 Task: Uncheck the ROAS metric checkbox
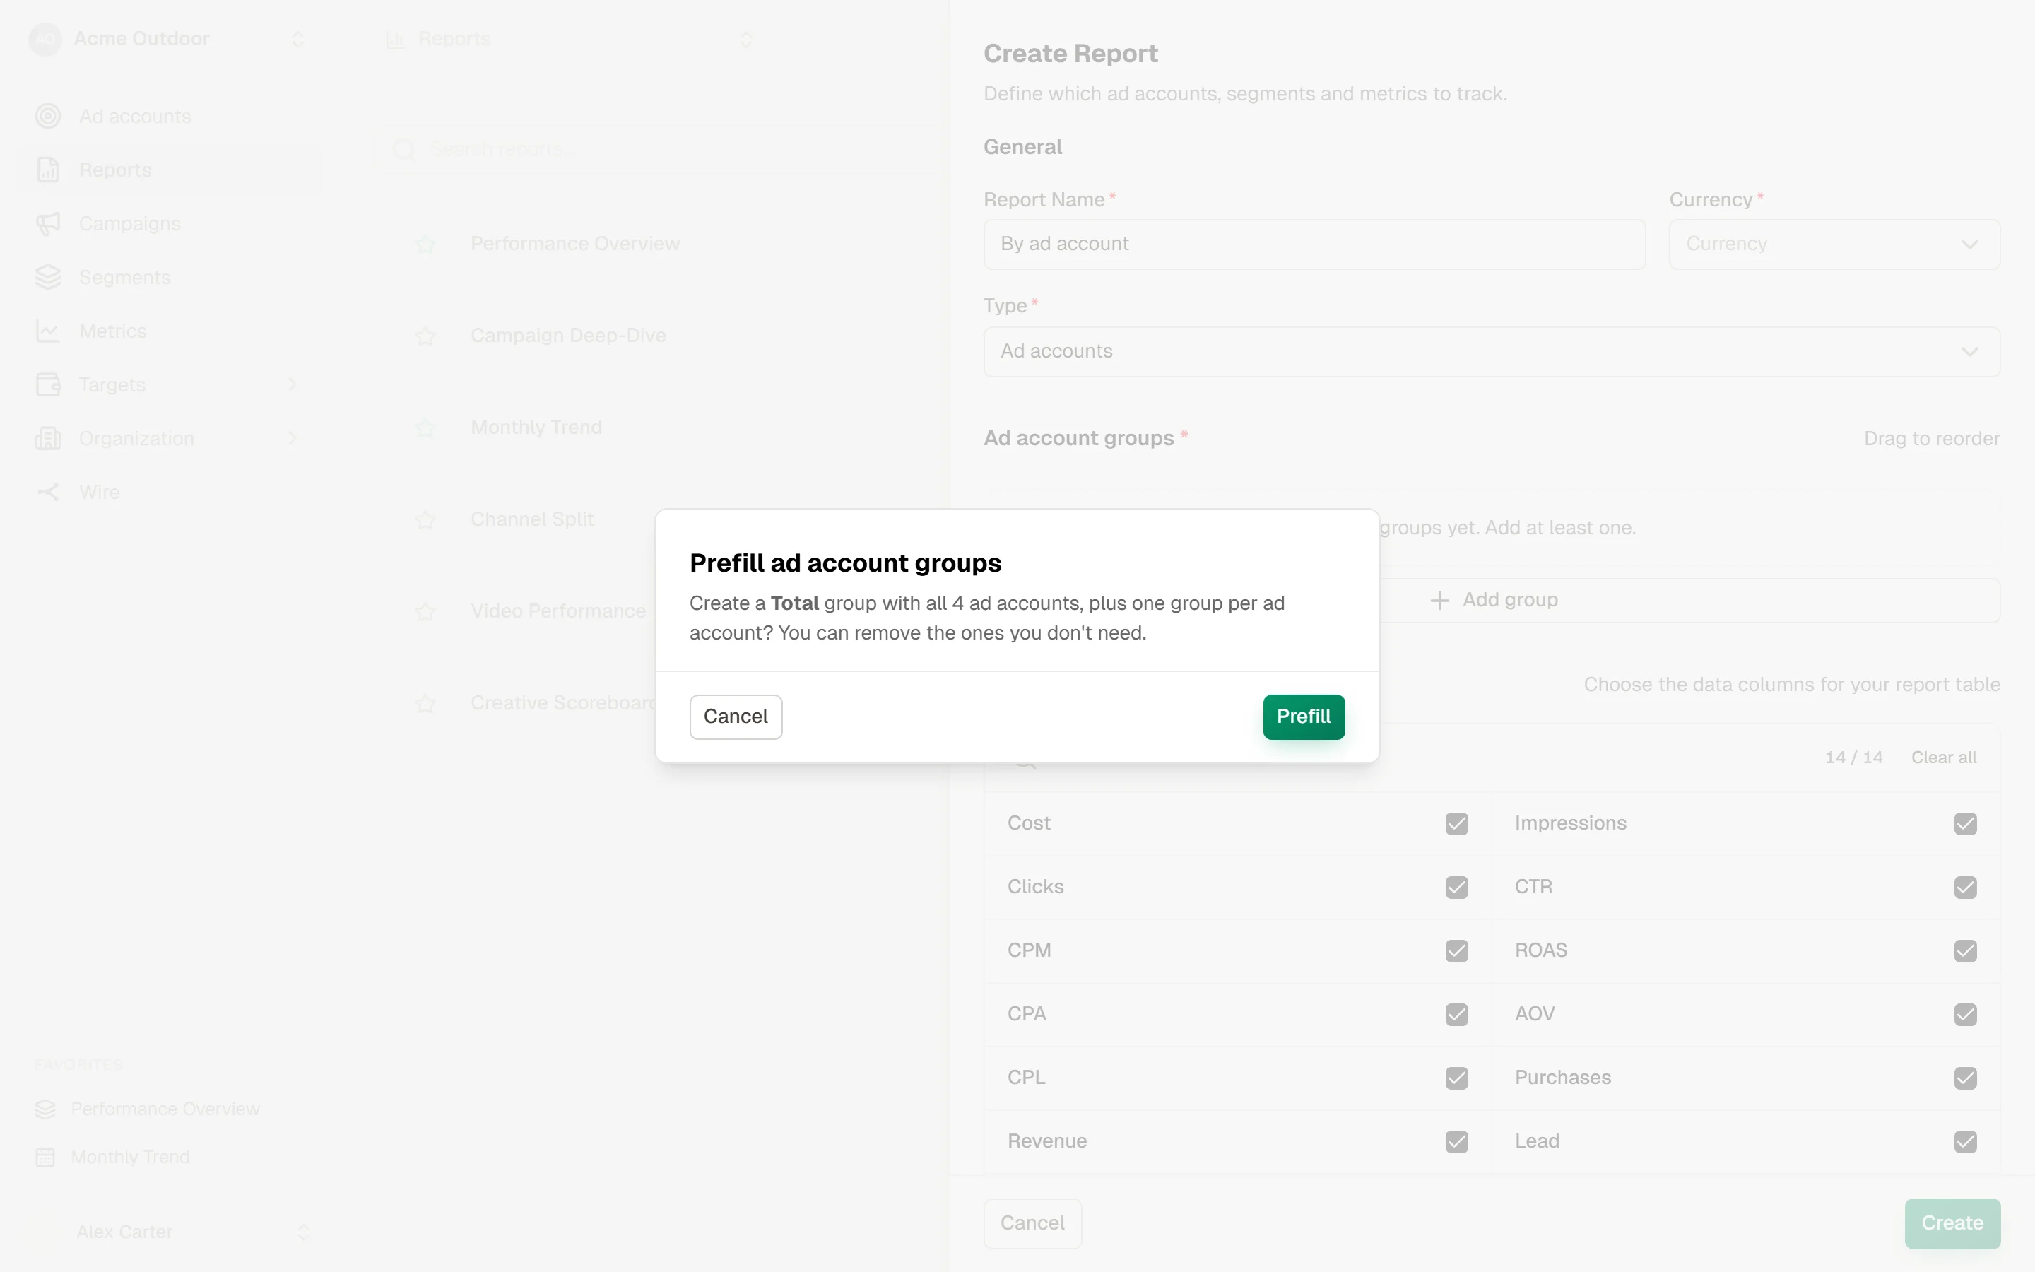tap(1965, 950)
